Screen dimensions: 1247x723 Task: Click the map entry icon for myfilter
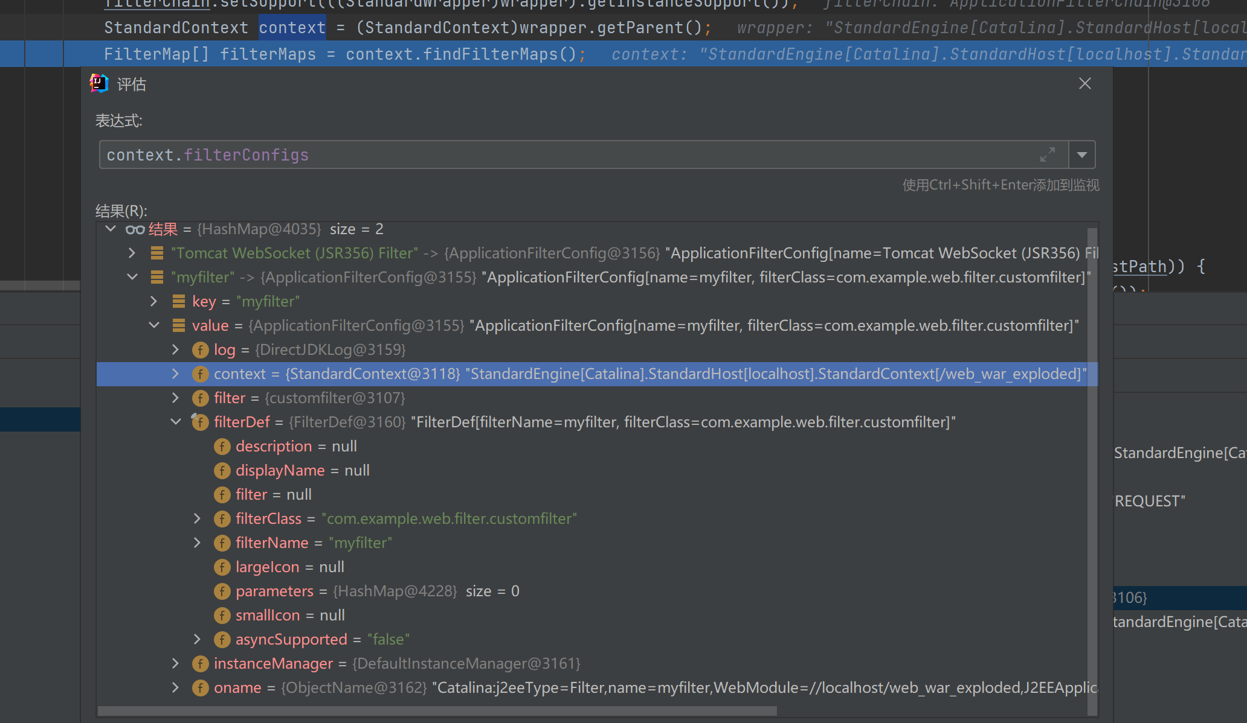157,278
